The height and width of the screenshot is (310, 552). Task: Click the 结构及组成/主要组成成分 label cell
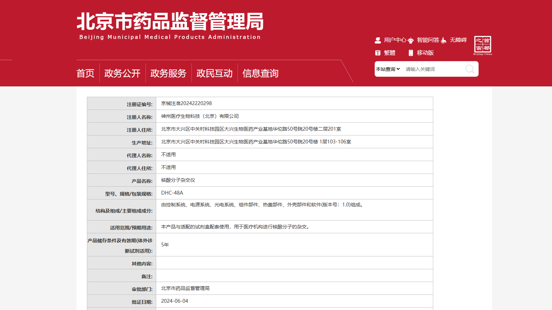(x=122, y=210)
